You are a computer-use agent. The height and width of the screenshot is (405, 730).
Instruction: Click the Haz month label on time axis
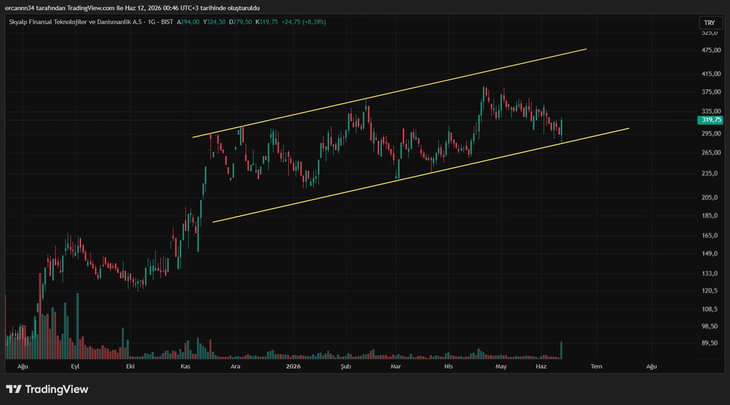point(540,367)
